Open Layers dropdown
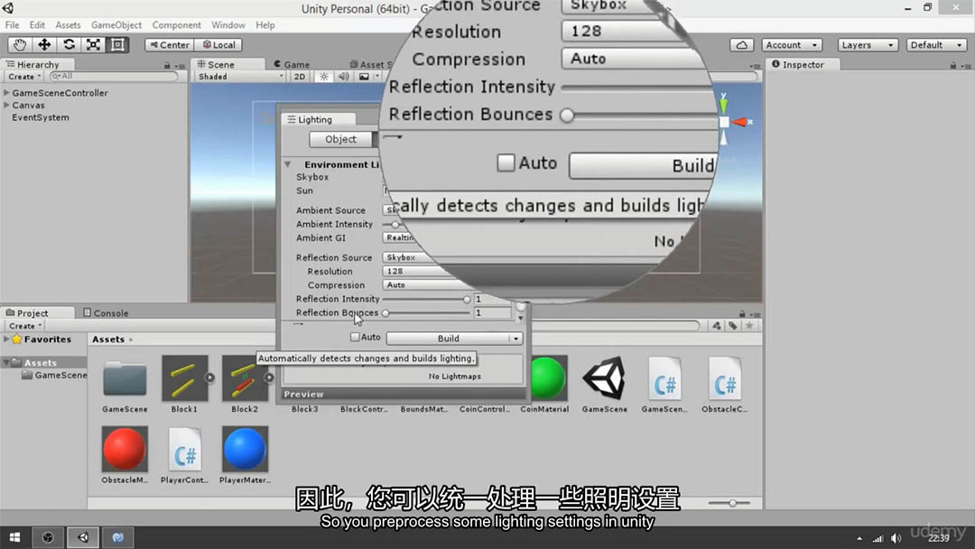975x549 pixels. 868,45
